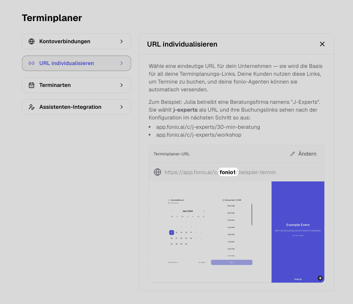Click the chevron on the URL individualisieren row
Viewport: 353px width, 304px height.
122,63
